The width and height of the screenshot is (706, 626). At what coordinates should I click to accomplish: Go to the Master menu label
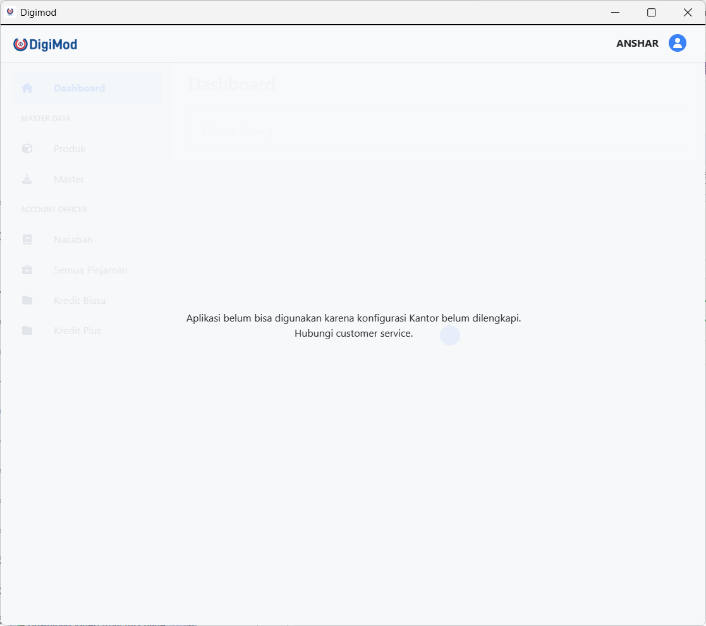pyautogui.click(x=69, y=179)
